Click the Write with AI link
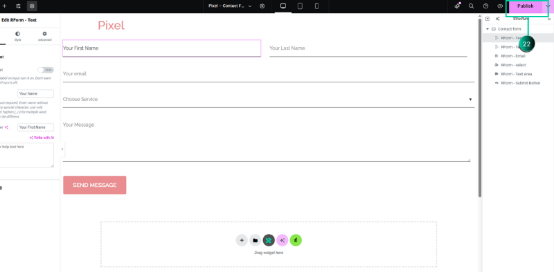 tap(42, 138)
